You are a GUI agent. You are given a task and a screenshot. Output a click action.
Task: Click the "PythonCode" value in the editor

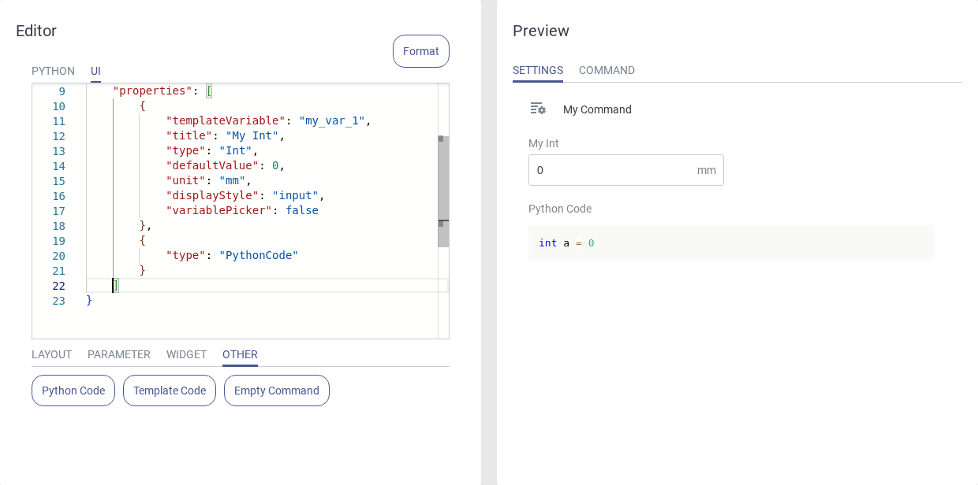coord(259,255)
